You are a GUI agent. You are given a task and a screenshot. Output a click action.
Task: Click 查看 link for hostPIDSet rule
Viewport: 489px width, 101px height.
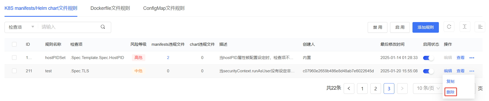[x=460, y=58]
